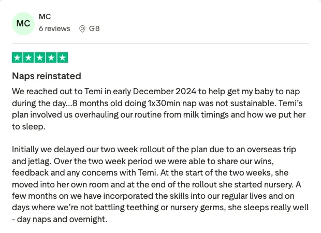Image resolution: width=321 pixels, height=233 pixels.
Task: Click the text day naps and overnight
Action: 62,220
